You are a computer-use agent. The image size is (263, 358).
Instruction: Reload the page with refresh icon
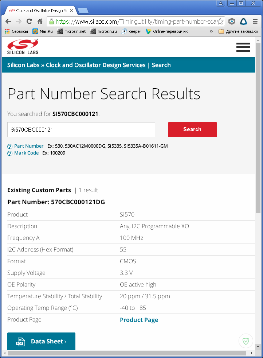29,22
